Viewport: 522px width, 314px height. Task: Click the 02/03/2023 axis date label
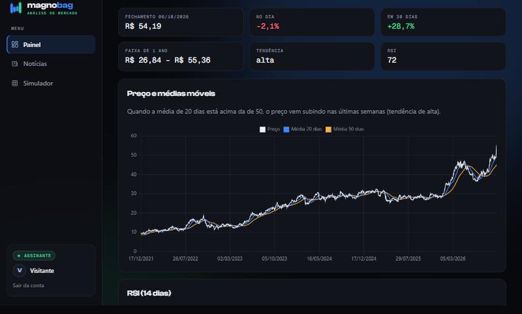(x=230, y=259)
